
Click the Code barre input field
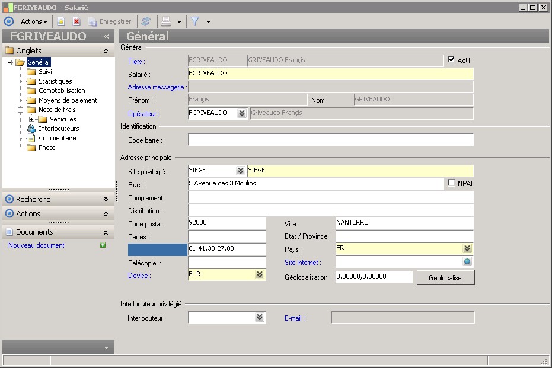[x=330, y=140]
